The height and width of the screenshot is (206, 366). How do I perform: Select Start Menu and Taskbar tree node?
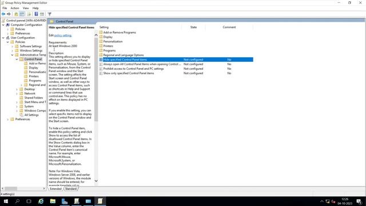[x=35, y=102]
